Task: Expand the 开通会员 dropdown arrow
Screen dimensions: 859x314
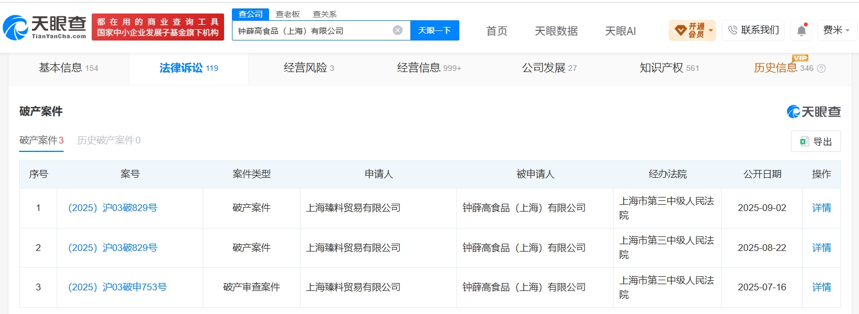Action: (x=711, y=30)
